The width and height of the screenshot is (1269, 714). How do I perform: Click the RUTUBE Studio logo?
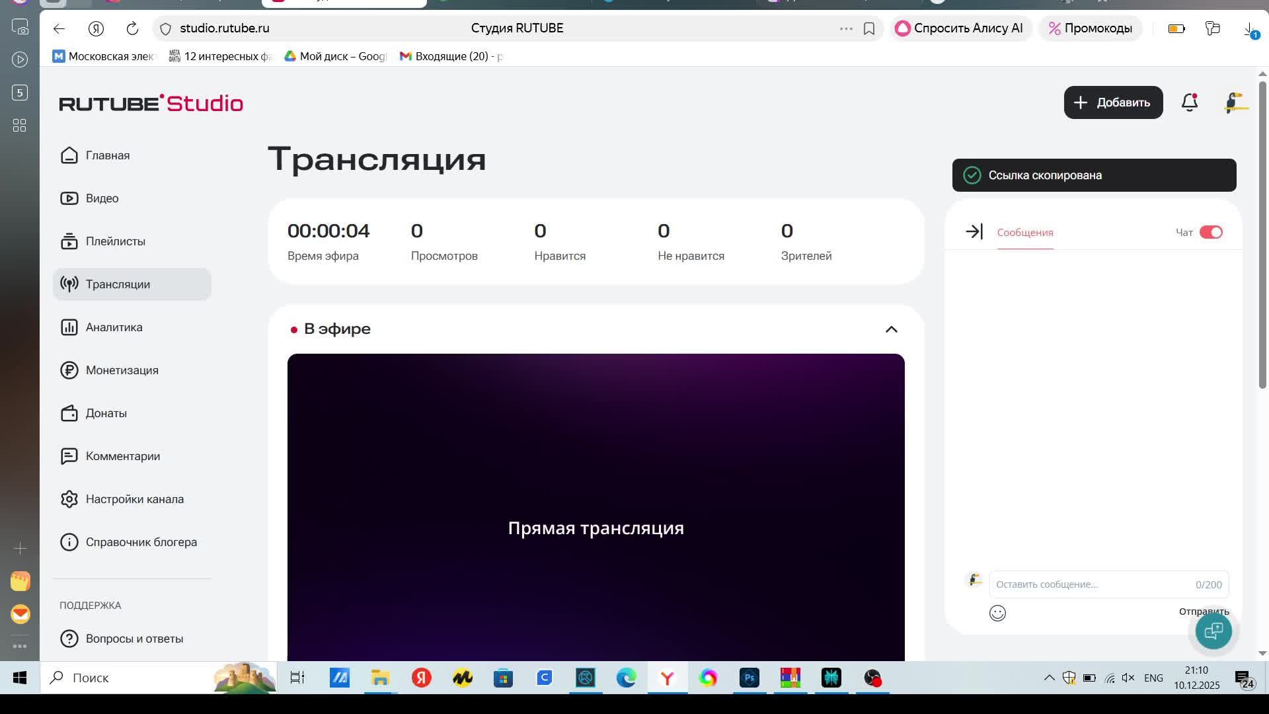151,103
